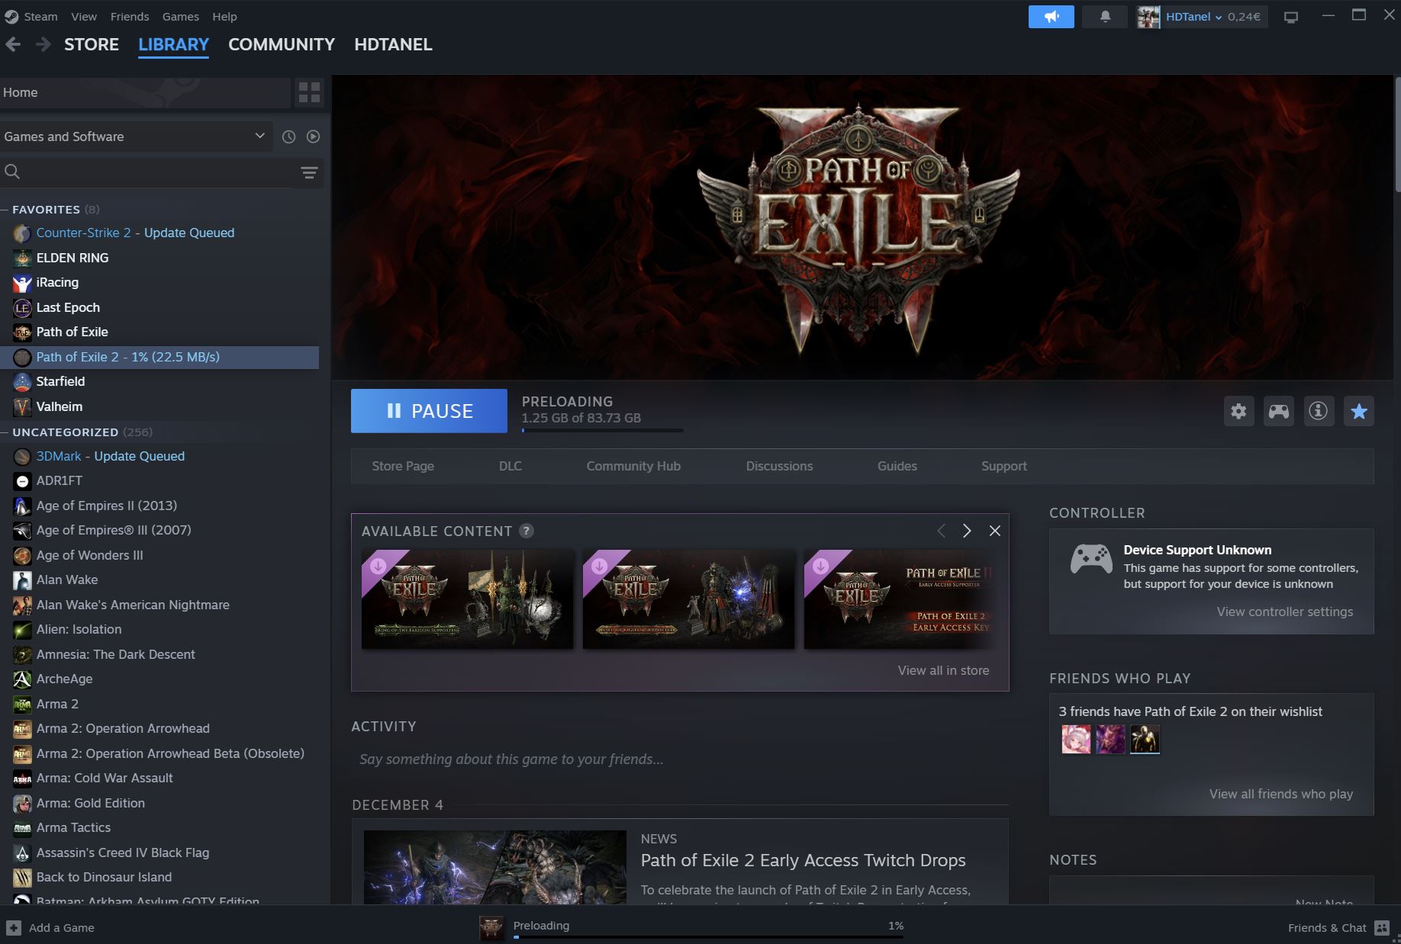Click View all in store
Screen dimensions: 1401x944
943,670
